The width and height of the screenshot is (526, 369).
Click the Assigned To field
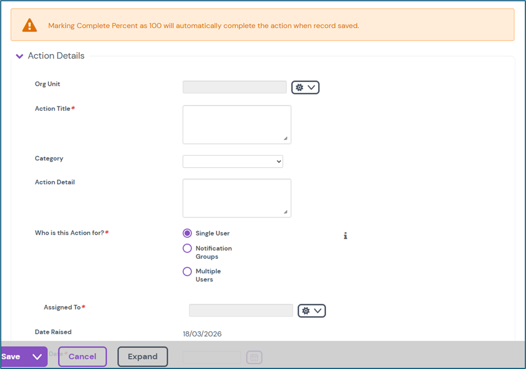click(241, 310)
